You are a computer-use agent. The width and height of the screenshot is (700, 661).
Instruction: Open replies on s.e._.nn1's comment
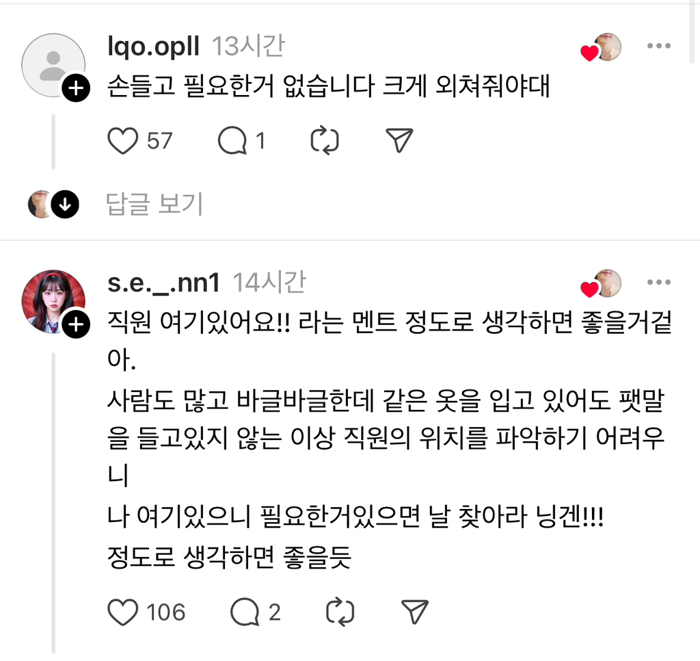pyautogui.click(x=244, y=612)
